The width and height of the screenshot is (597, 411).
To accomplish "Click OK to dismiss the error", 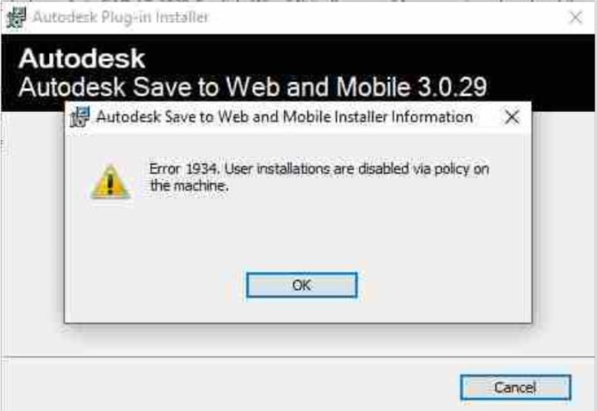I will (x=302, y=285).
